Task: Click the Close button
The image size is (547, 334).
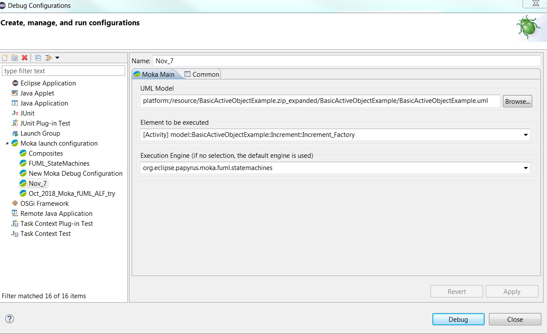Action: [x=515, y=319]
